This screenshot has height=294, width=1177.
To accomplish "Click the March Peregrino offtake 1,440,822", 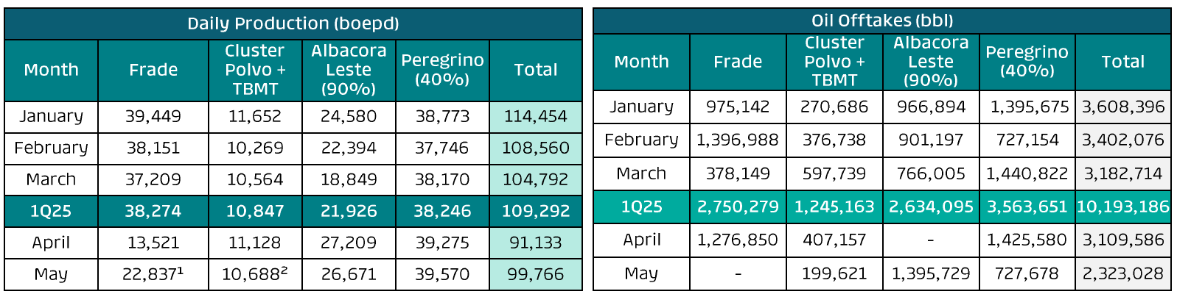I will [x=1027, y=173].
